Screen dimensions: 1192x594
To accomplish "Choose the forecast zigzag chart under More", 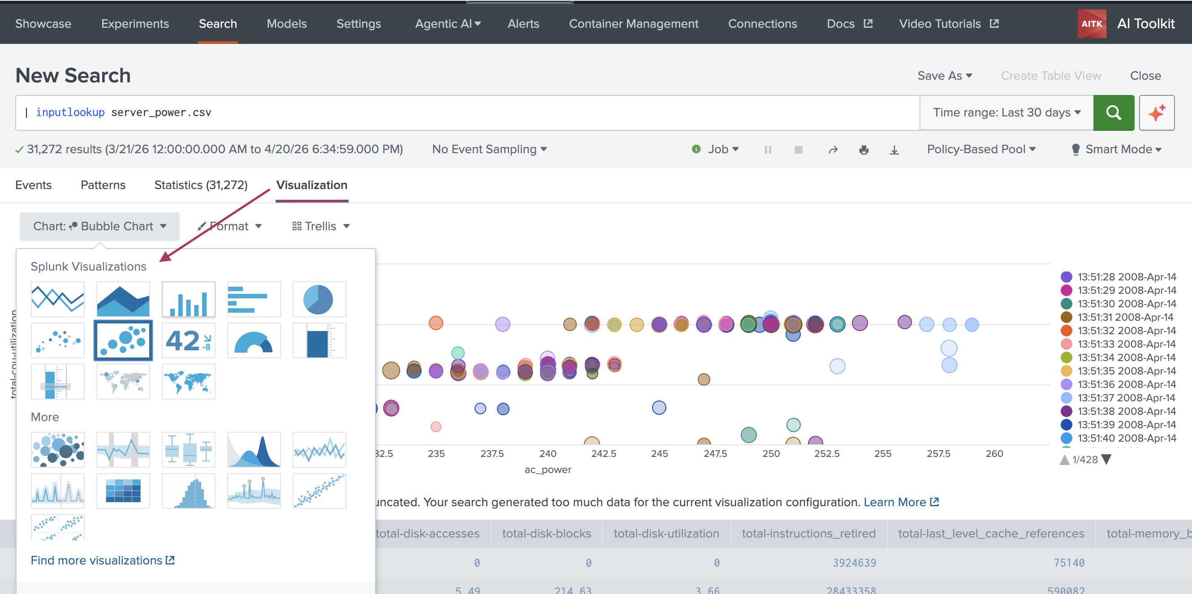I will [319, 450].
